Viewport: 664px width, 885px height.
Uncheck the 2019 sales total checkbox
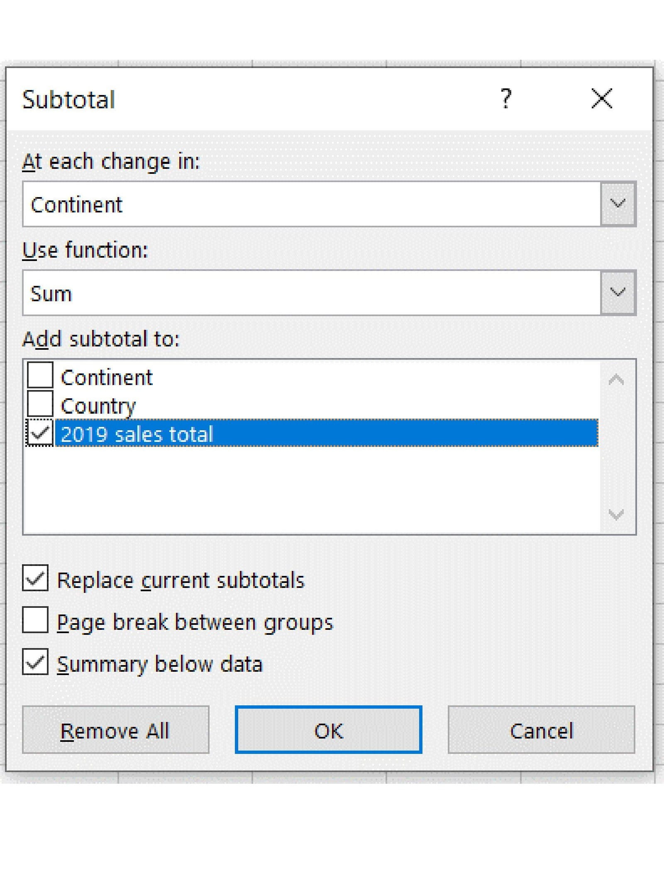click(x=40, y=433)
